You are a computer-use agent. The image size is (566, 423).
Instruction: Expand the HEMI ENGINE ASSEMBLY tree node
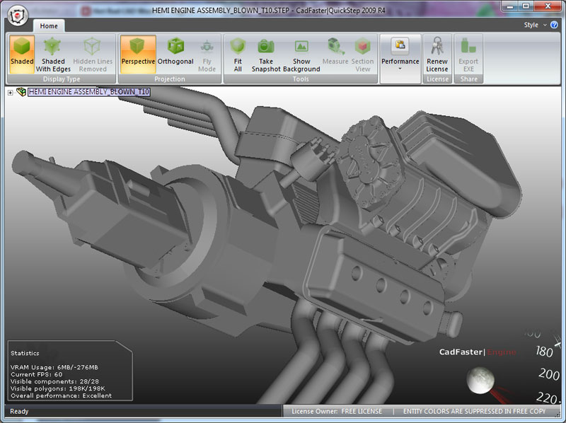tap(11, 93)
